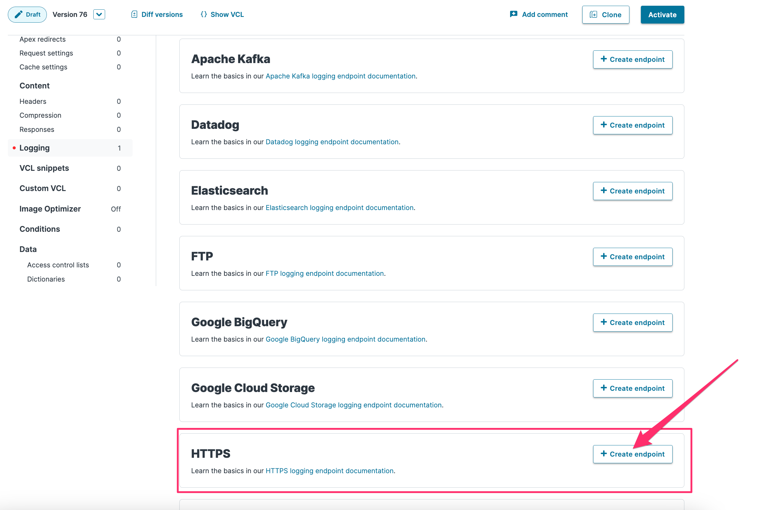
Task: Click the Off status beside Image Optimizer
Action: [116, 209]
